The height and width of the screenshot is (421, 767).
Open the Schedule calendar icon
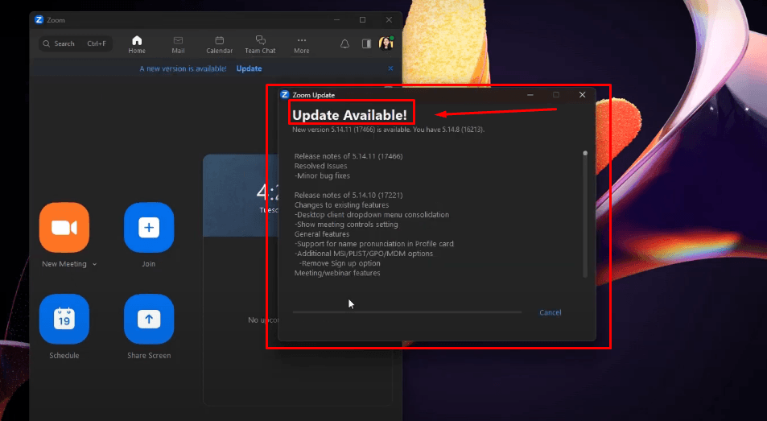click(x=64, y=319)
